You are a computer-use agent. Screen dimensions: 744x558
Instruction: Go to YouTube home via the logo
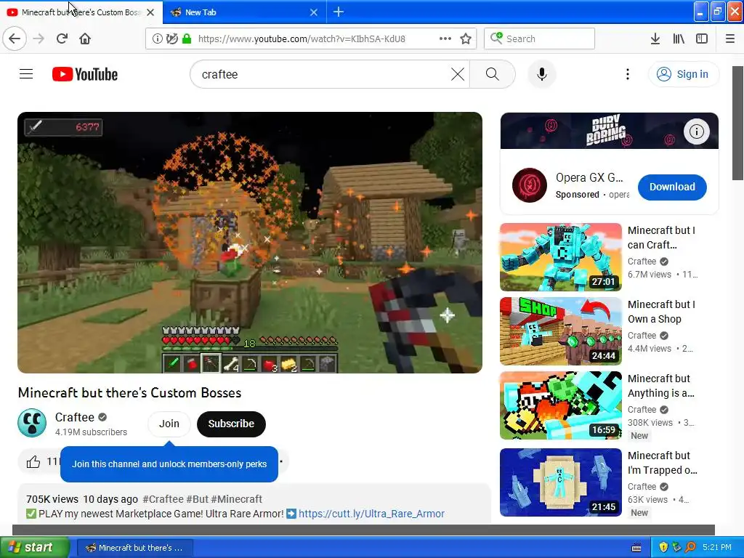(85, 74)
